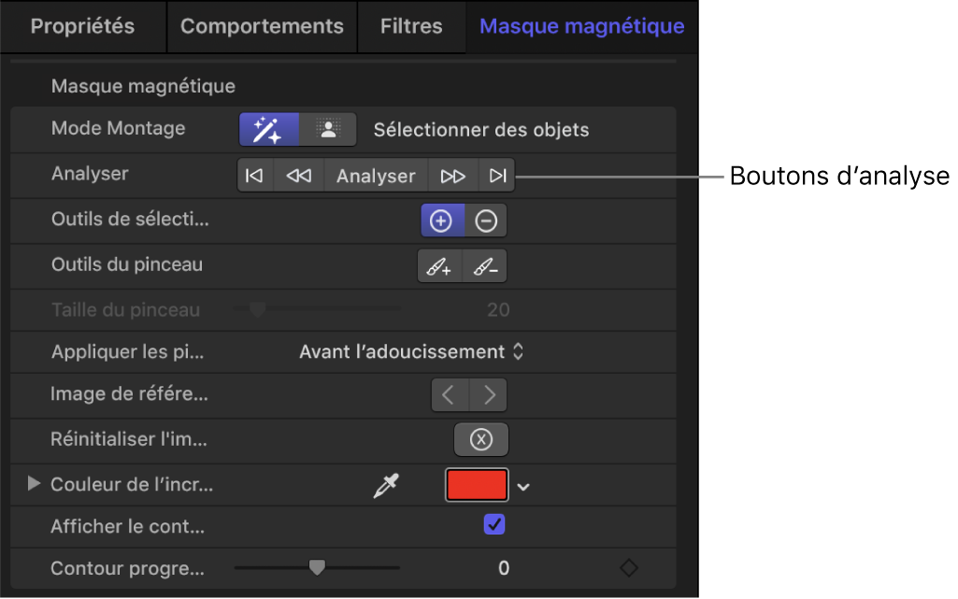Select the add selection tool

coord(440,221)
